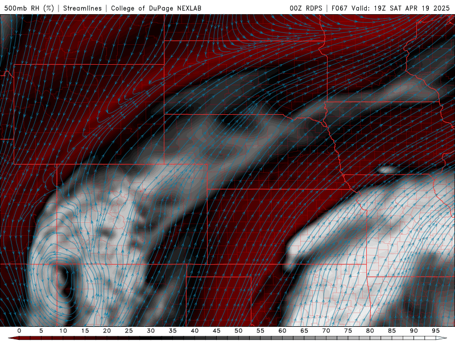Image resolution: width=455 pixels, height=341 pixels.
Task: Click the colorbar value 45
Action: (217, 331)
